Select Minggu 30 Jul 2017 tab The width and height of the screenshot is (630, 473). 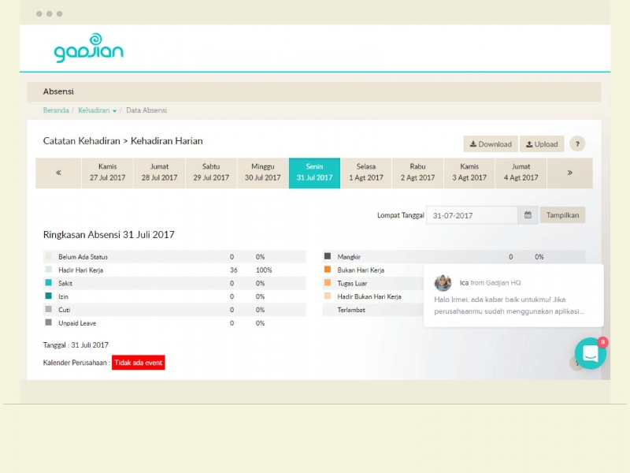click(x=263, y=173)
